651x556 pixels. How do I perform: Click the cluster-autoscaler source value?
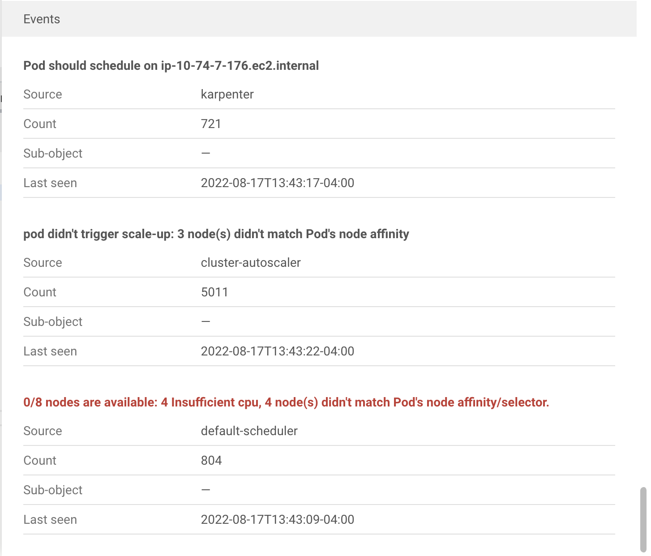point(251,263)
